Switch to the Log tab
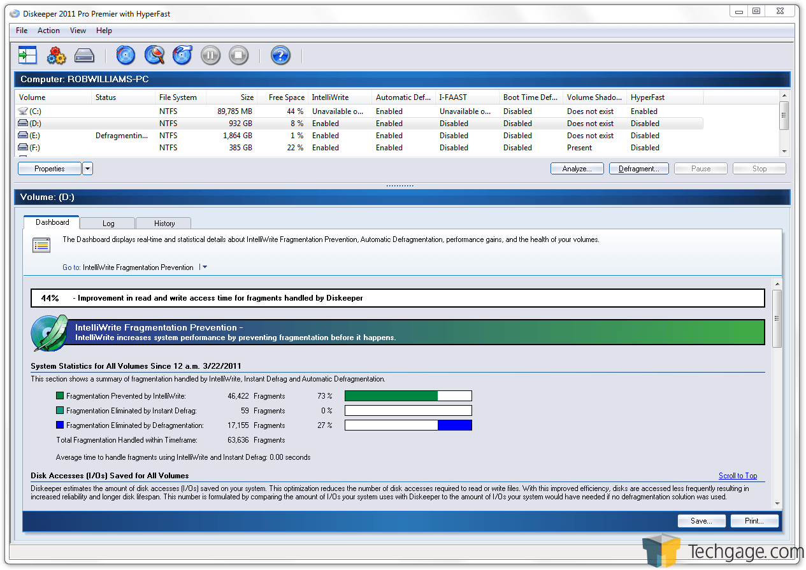 click(x=108, y=224)
